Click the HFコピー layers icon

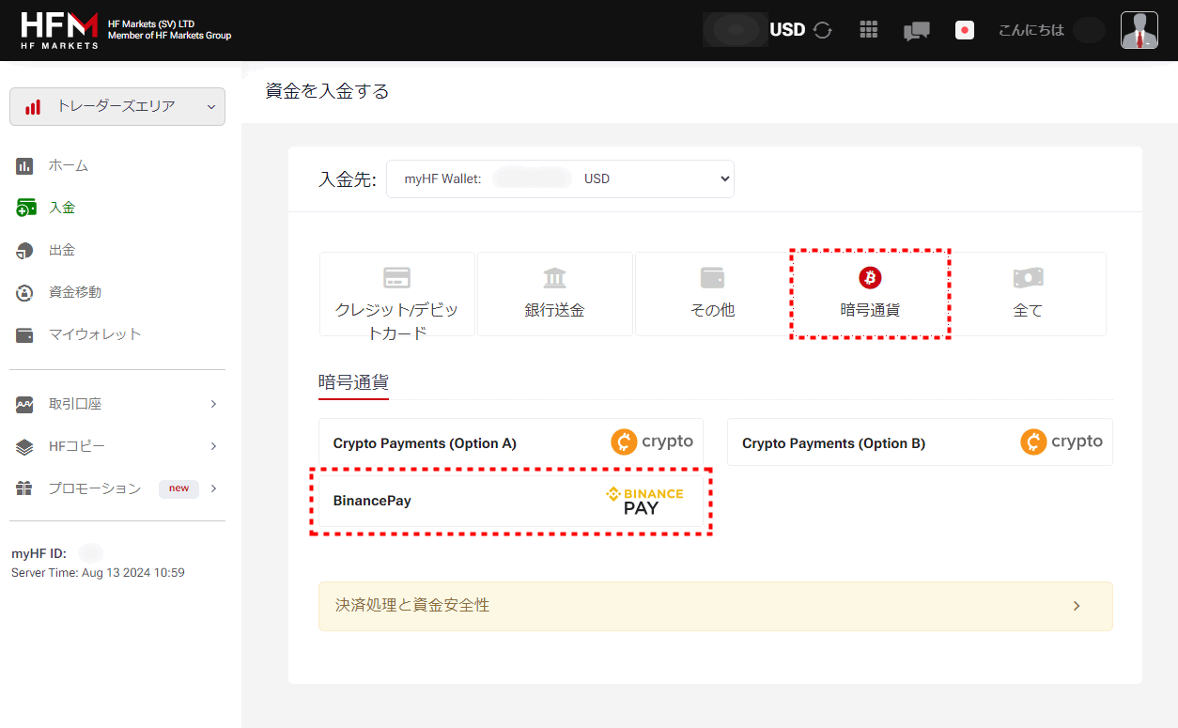(25, 447)
